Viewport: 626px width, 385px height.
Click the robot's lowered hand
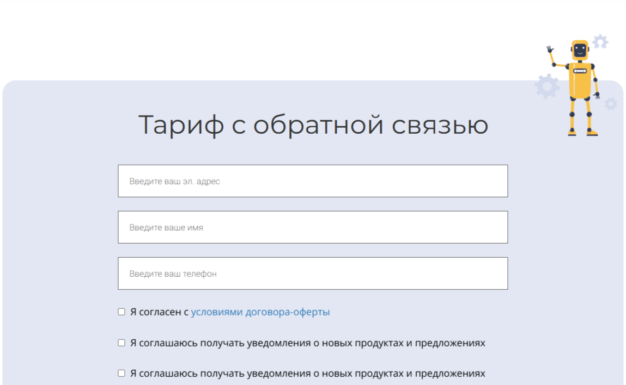pyautogui.click(x=597, y=96)
